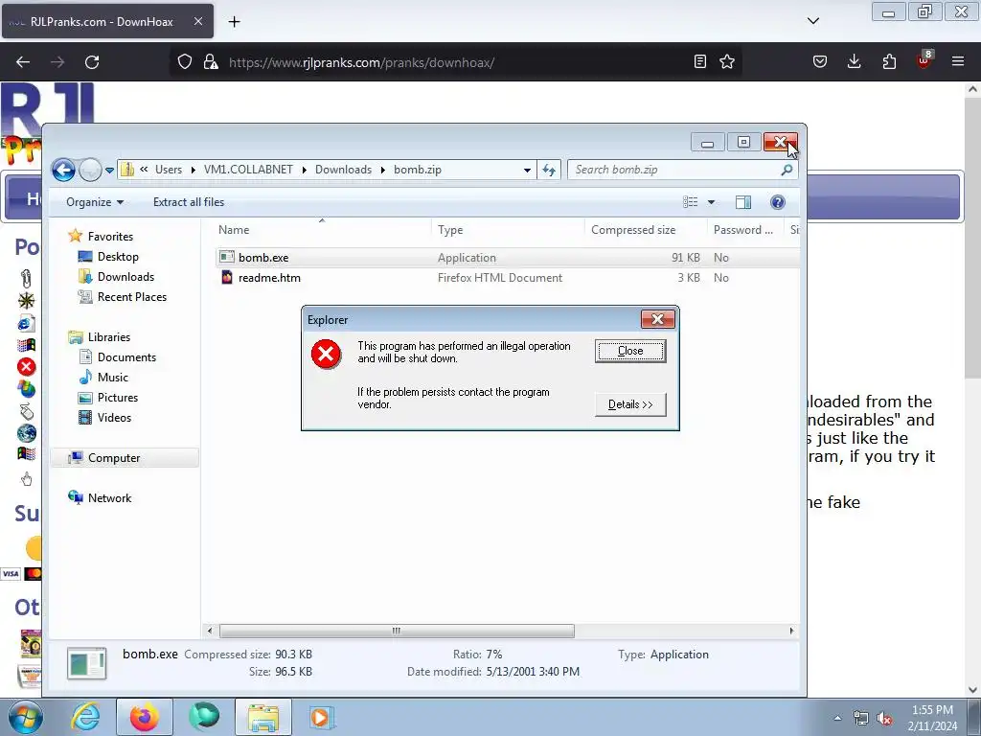
Task: Click the bomb.exe application icon
Action: click(x=226, y=257)
